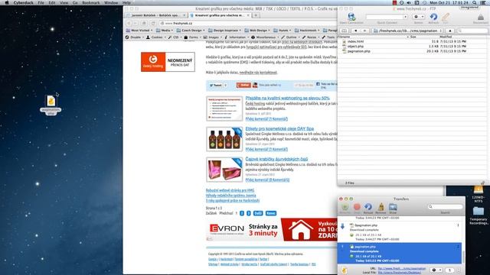Screen dimensions: 490x275
Task: Open Czech Design bookmarks folder dropdown
Action: coord(191,31)
